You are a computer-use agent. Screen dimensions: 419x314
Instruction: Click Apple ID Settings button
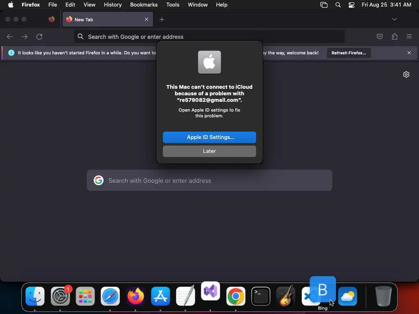coord(209,137)
